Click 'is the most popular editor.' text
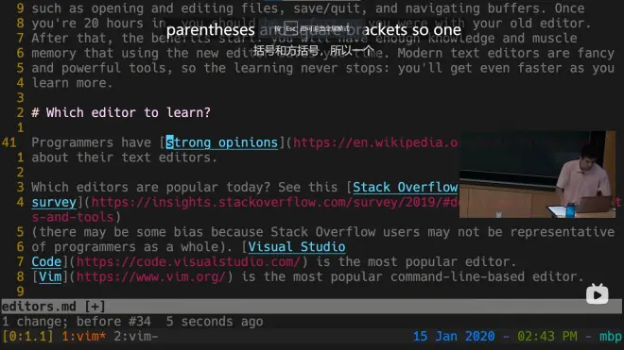This screenshot has height=350, width=624. [416, 262]
